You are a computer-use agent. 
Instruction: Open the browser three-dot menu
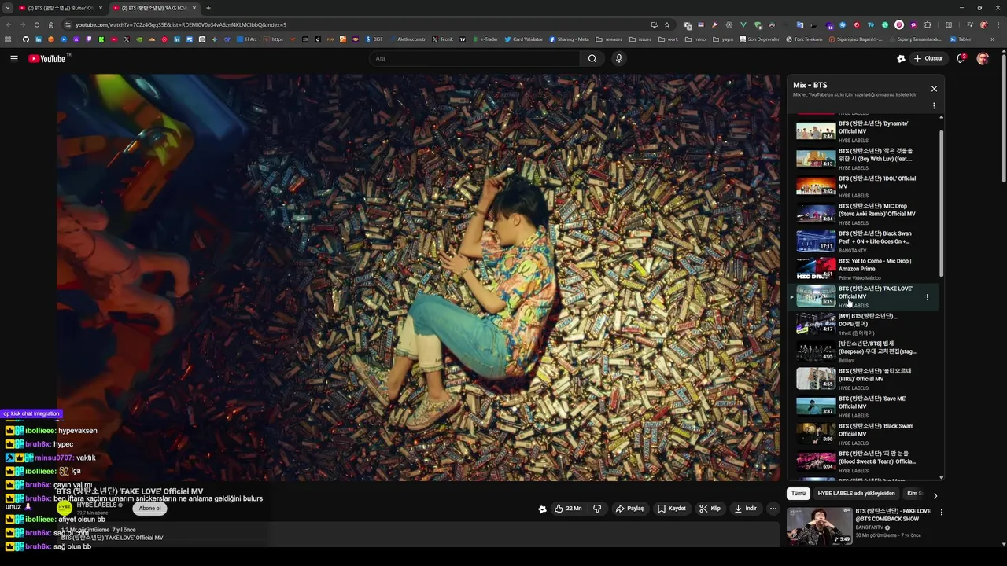[x=998, y=24]
